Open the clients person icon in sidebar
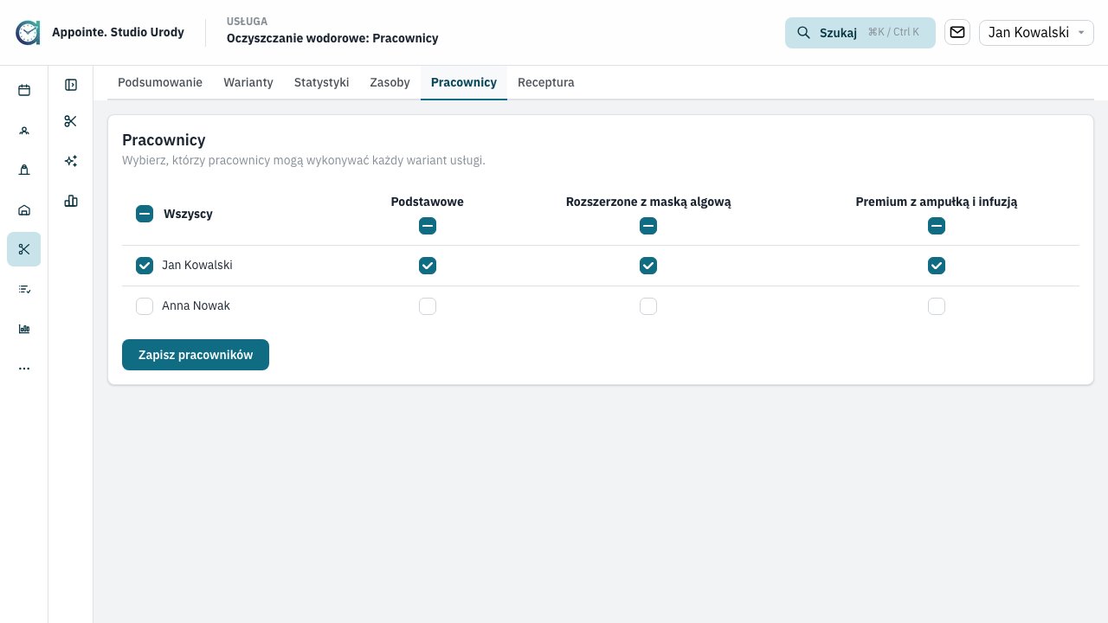The width and height of the screenshot is (1108, 623). coord(24,131)
